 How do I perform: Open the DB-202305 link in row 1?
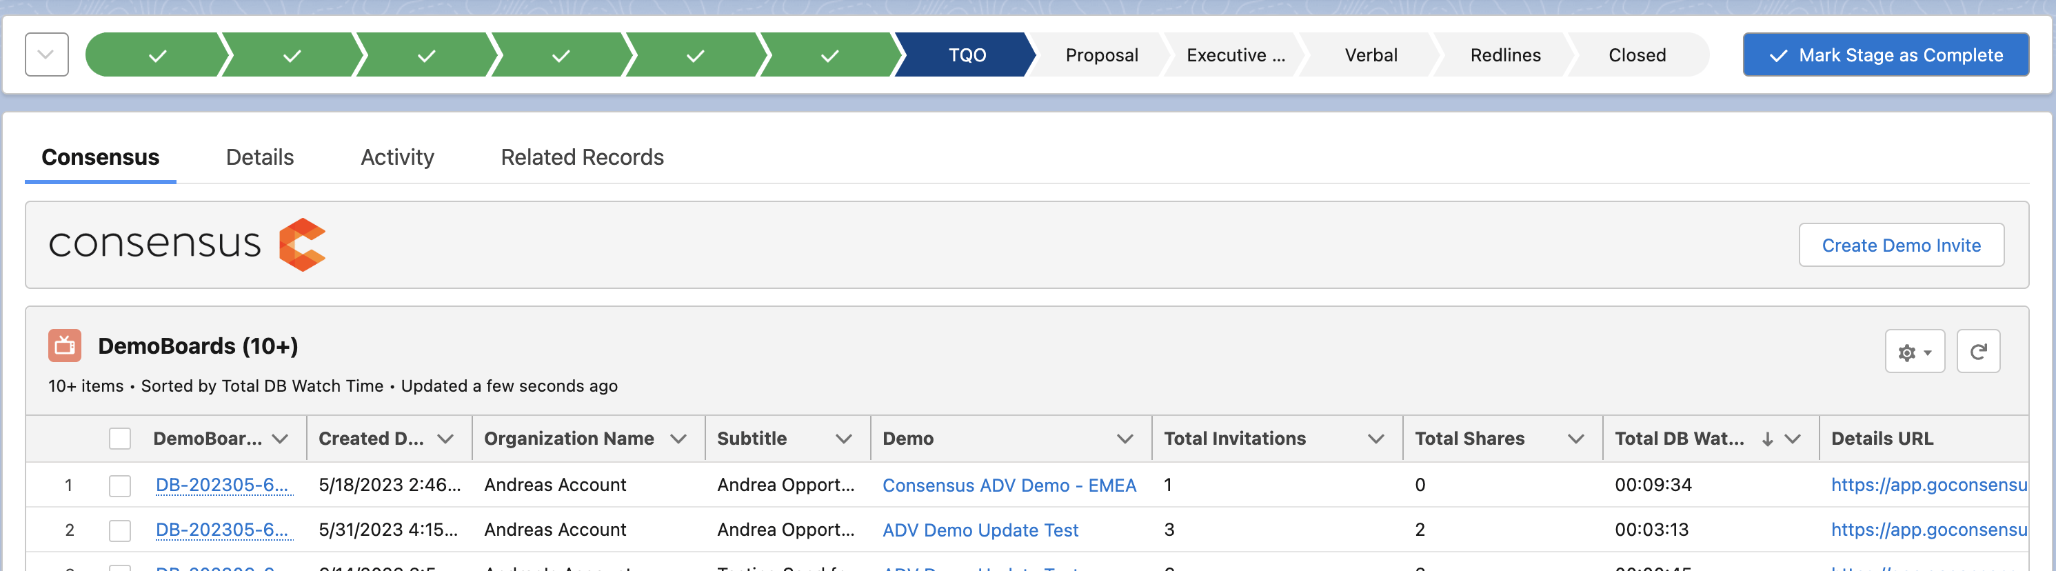(223, 485)
